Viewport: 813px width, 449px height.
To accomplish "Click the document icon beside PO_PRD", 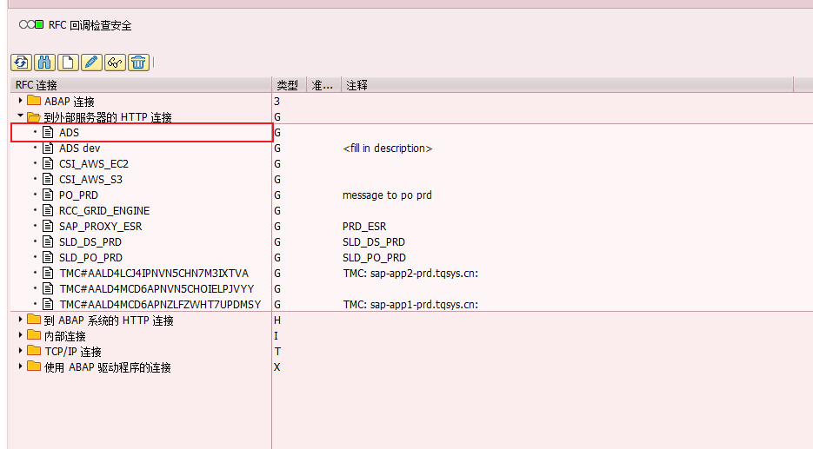I will 48,195.
